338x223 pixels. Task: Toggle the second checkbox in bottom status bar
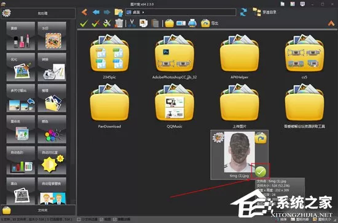[x=101, y=219]
